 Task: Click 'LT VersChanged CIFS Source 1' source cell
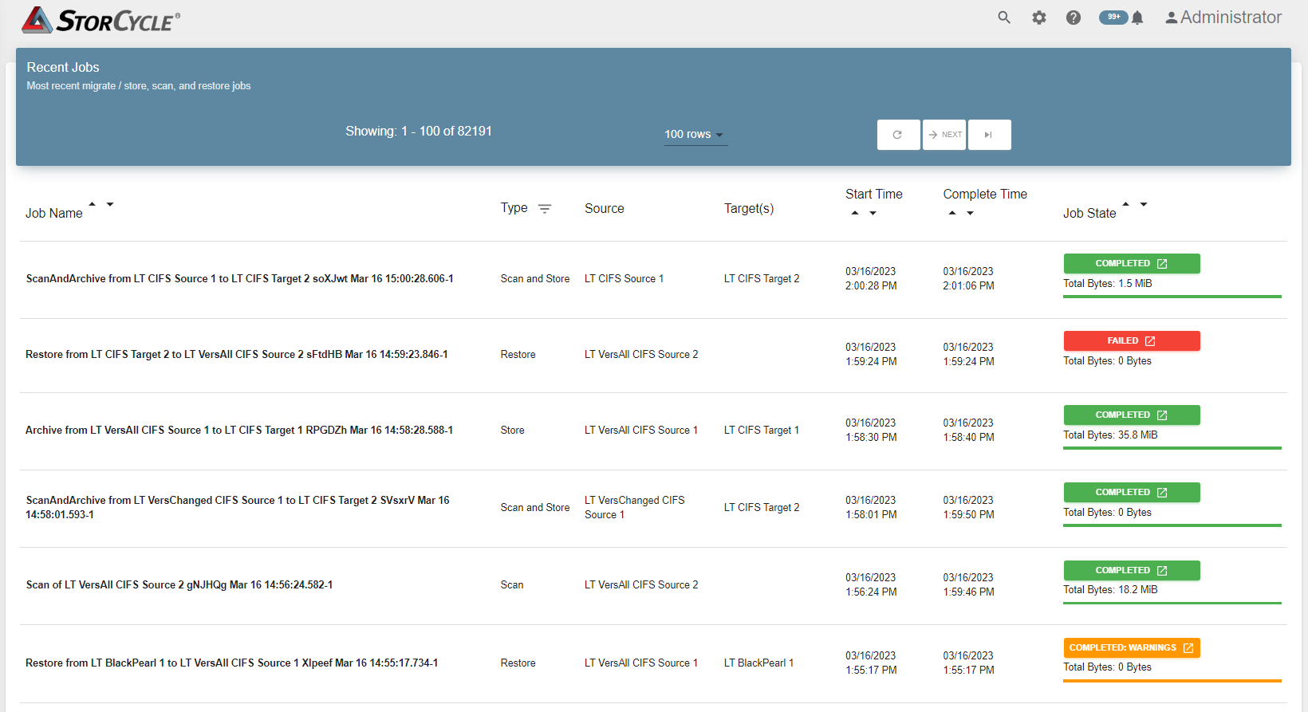(635, 507)
